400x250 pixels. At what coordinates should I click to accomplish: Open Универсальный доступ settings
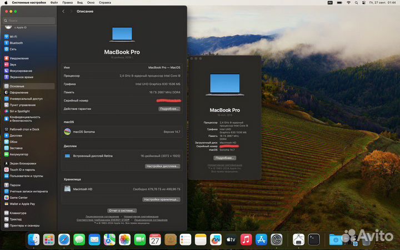[x=29, y=99]
